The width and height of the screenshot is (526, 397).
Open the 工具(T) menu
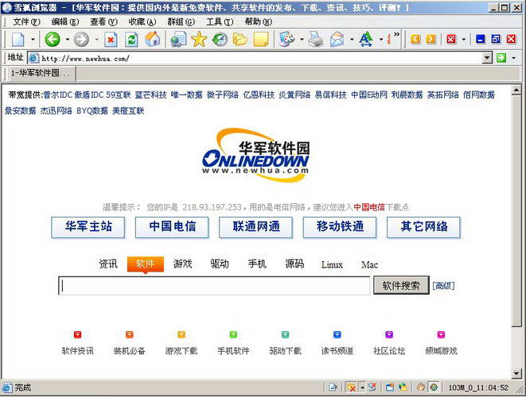coord(220,22)
